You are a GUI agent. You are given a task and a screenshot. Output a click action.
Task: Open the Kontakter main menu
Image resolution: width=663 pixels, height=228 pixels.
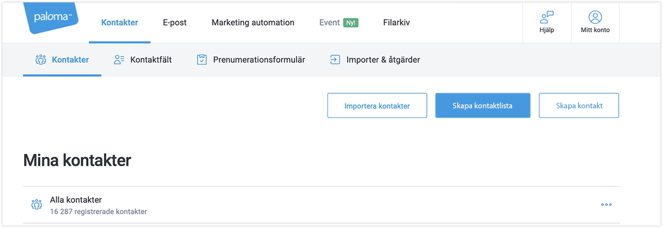119,22
